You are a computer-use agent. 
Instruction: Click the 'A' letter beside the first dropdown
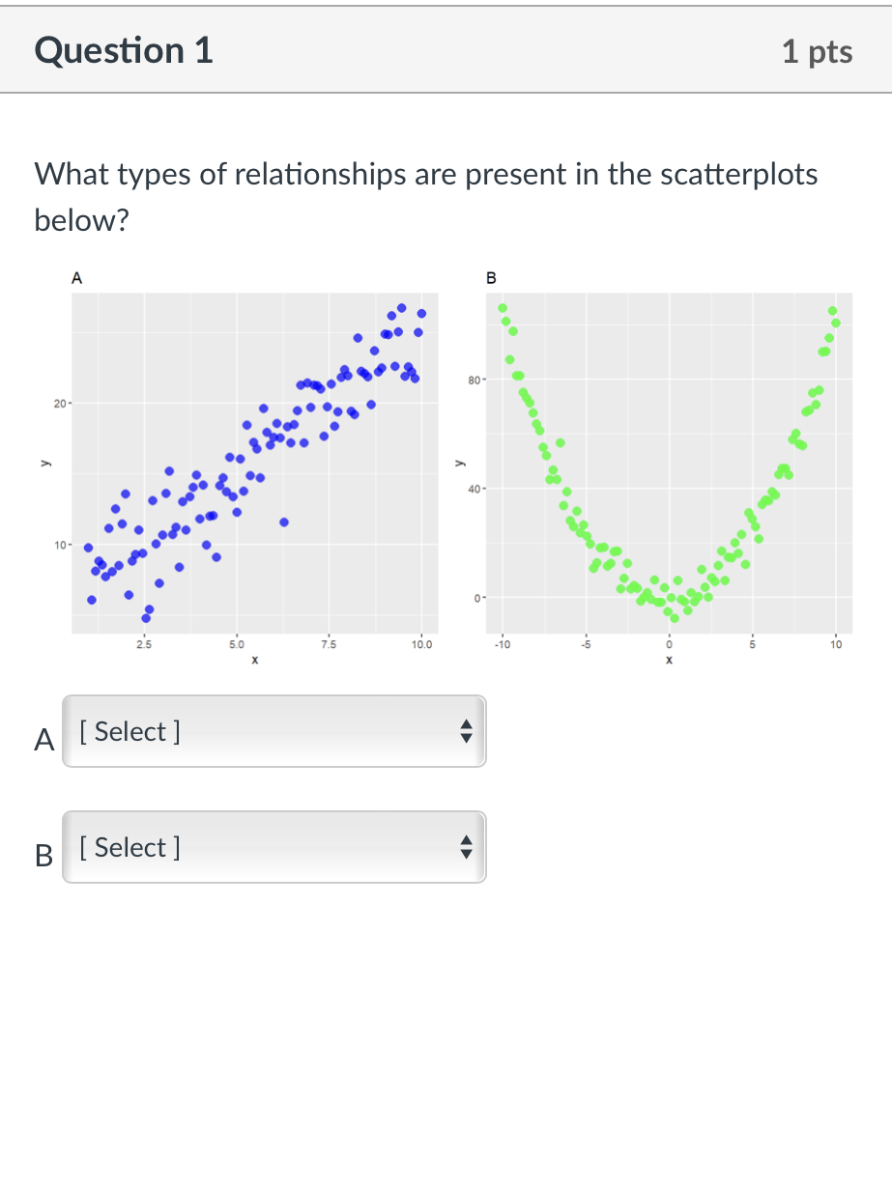tap(42, 740)
